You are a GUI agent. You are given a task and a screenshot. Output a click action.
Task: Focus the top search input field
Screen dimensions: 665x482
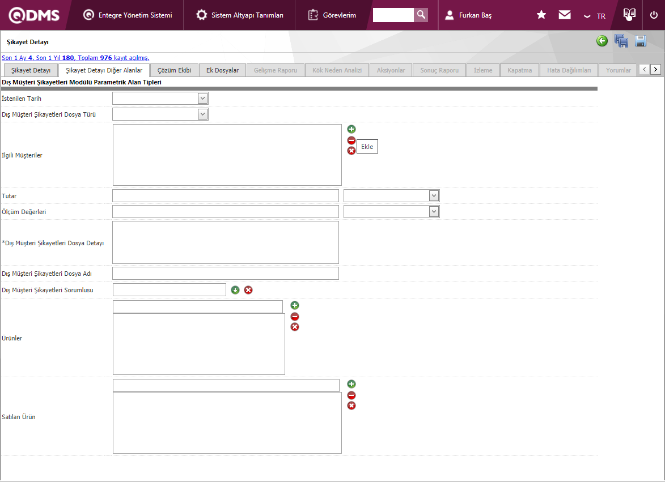[x=393, y=15]
